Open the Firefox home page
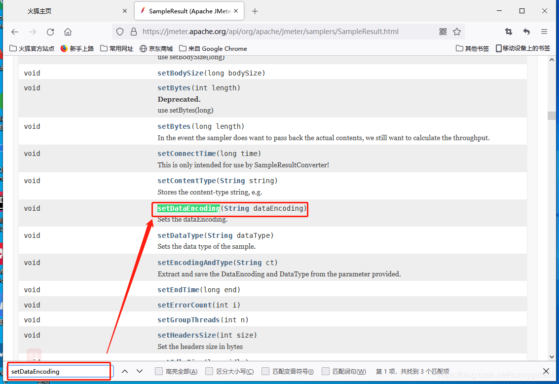Viewport: 559px width, 384px height. tap(68, 32)
